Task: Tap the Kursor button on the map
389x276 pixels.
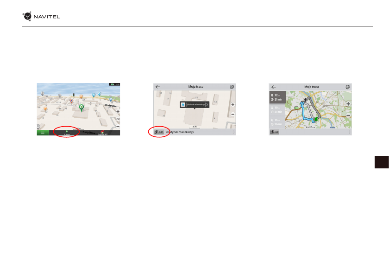Action: pos(66,132)
